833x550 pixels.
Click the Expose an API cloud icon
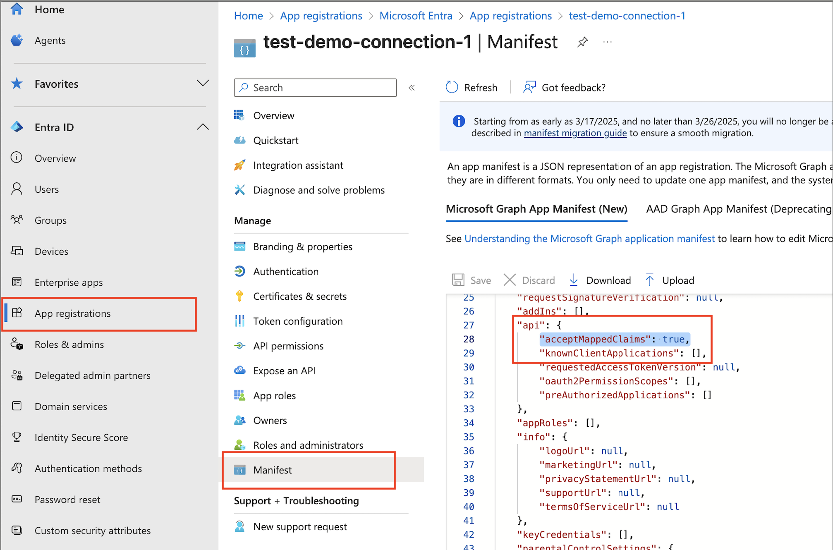(x=239, y=371)
